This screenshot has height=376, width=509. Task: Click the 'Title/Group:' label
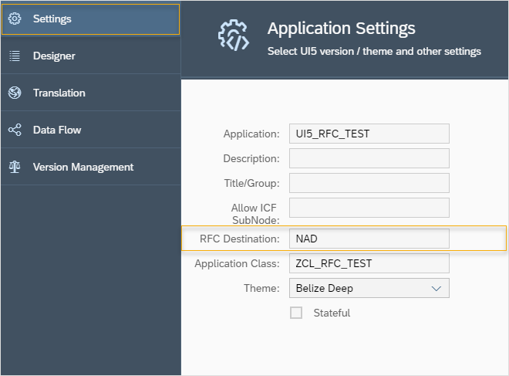[251, 183]
